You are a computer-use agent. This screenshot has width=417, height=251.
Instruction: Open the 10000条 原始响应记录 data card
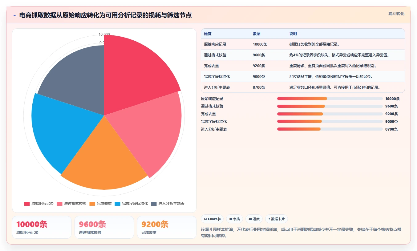click(42, 227)
